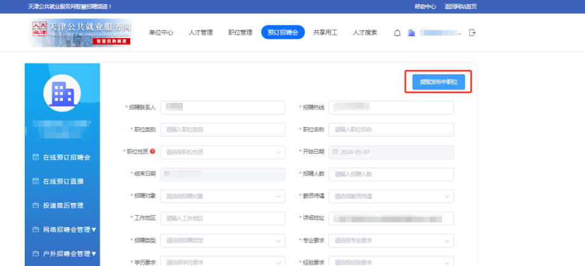Screen dimensions: 585x266
Task: Click the 工作地区 input field
Action: pos(223,218)
